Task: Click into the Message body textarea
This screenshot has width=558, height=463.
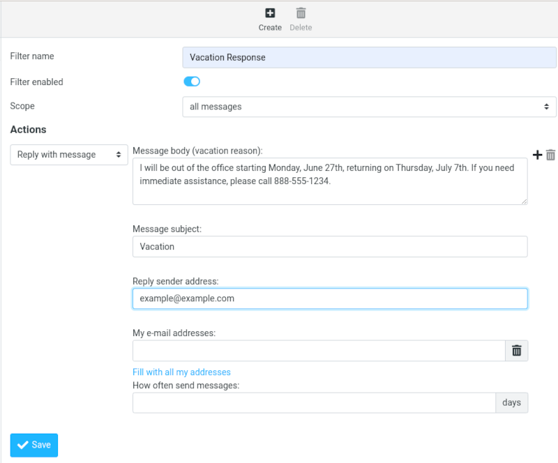Action: pos(330,181)
